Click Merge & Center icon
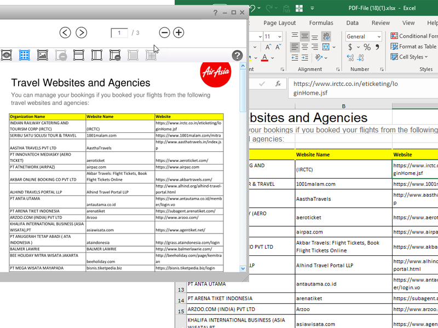 coord(326,47)
